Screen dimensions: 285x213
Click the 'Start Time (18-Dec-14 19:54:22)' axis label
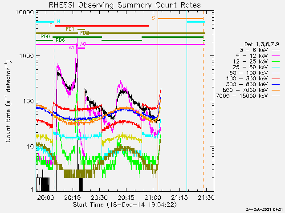click(125, 205)
